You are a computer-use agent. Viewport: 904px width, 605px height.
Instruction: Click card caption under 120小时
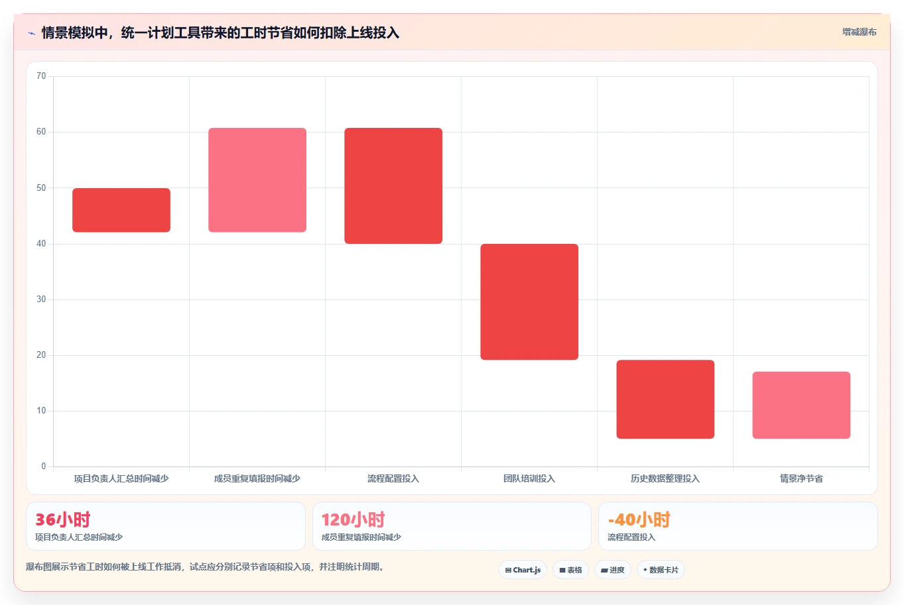coord(361,537)
